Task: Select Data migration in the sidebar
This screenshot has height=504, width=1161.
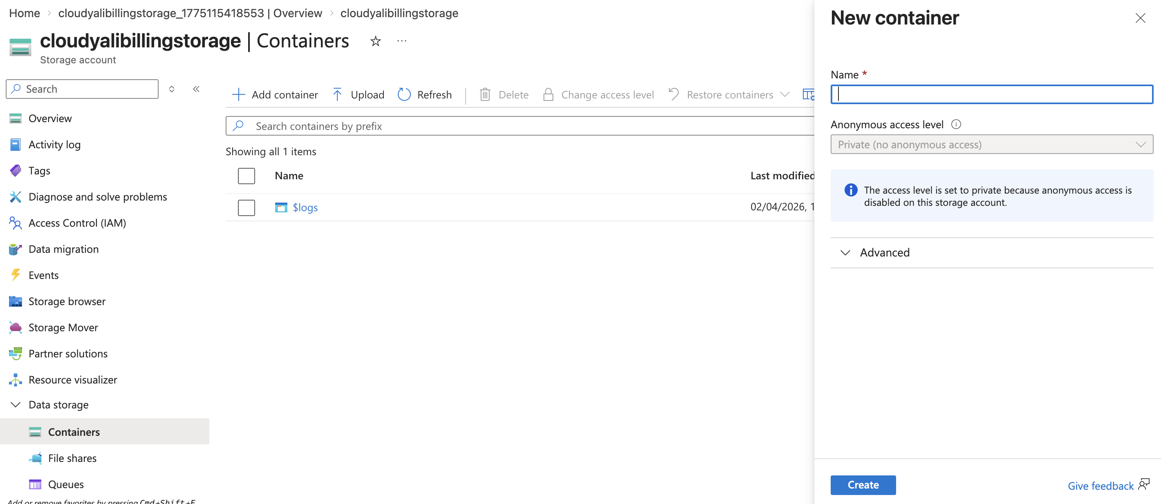Action: click(x=63, y=249)
